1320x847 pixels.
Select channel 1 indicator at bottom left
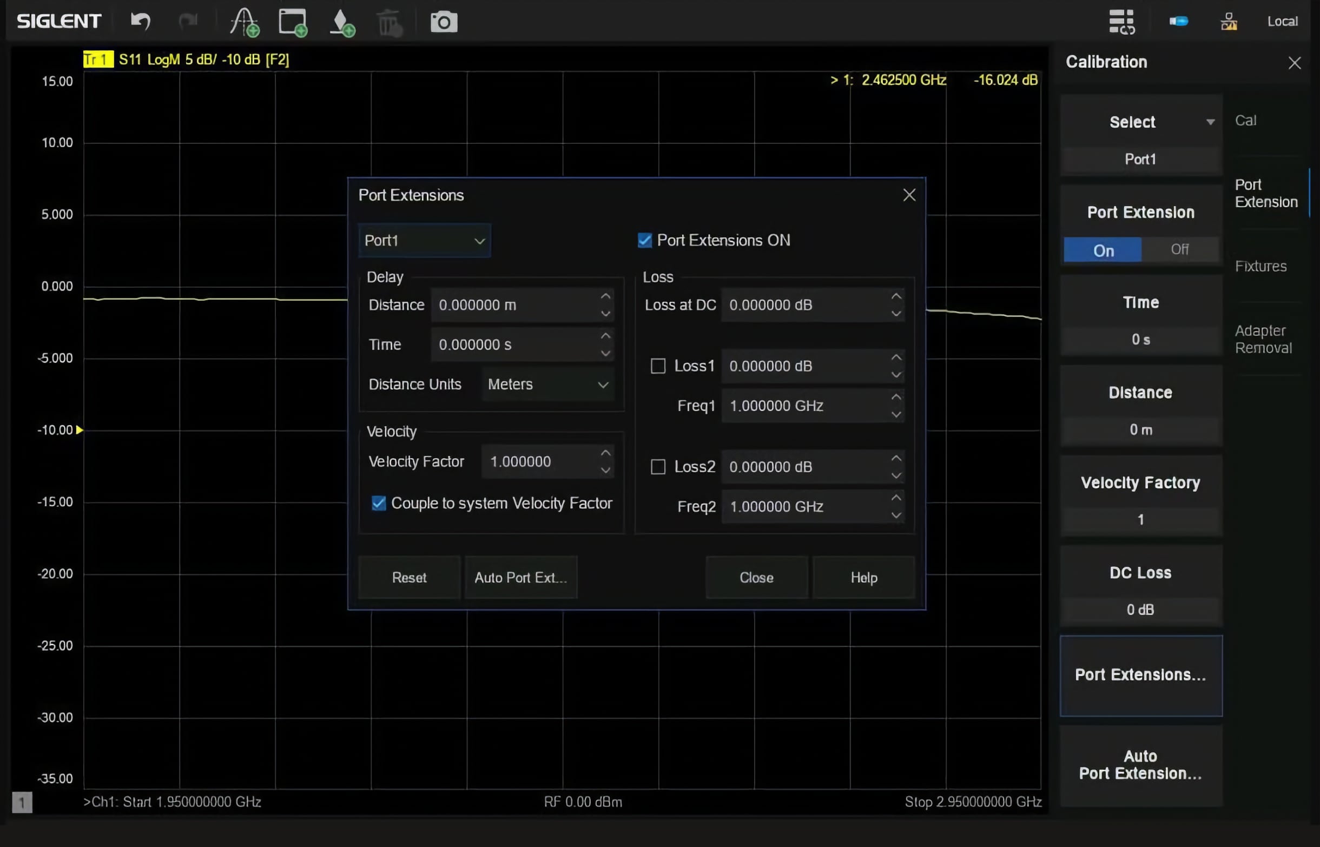[22, 803]
